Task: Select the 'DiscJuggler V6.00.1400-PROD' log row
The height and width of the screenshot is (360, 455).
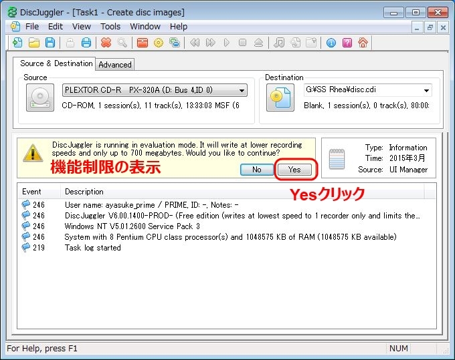Action: click(x=227, y=216)
